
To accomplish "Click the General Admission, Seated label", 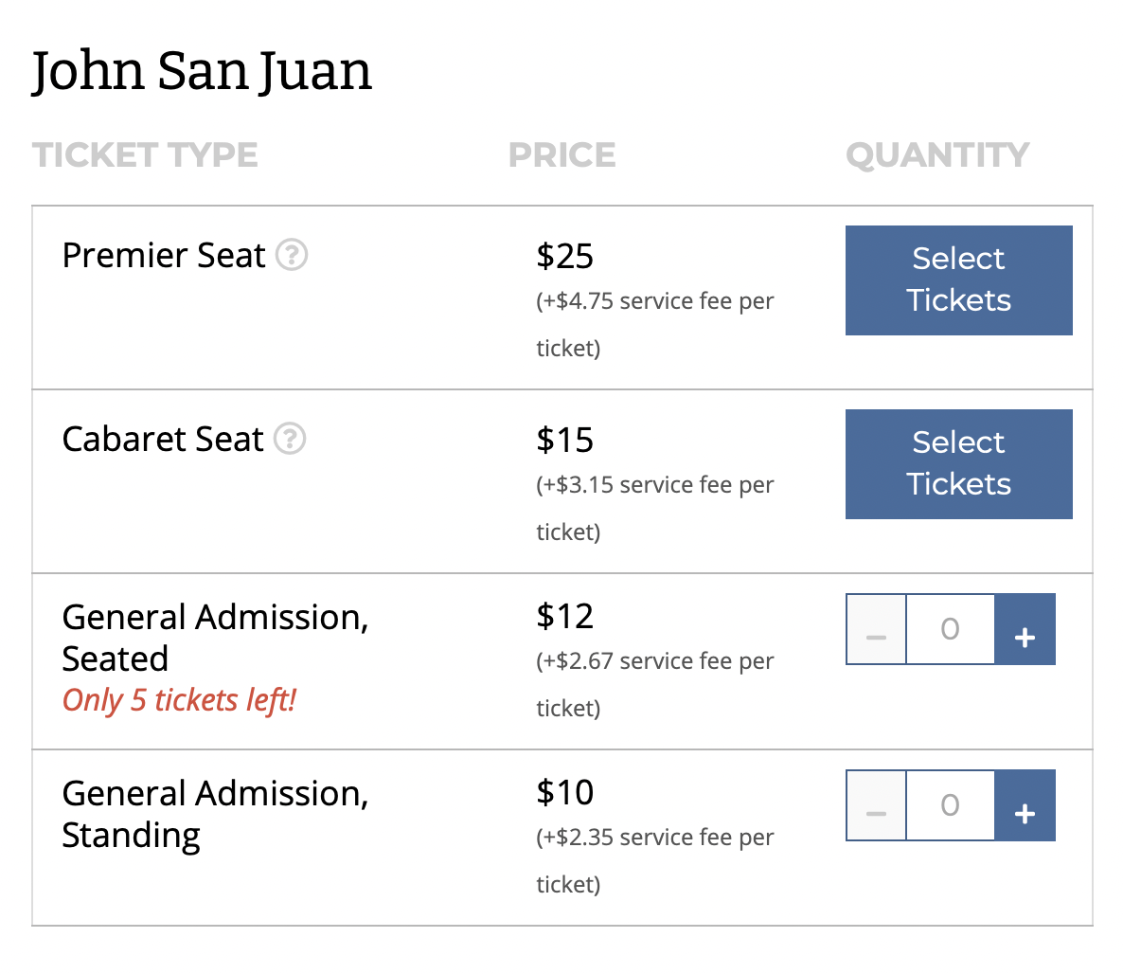I will [215, 637].
